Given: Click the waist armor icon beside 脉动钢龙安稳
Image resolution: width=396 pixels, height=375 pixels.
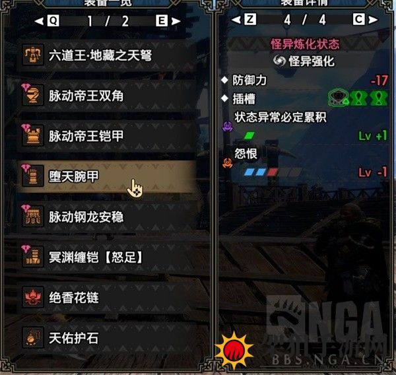Looking at the screenshot, I should click(33, 217).
